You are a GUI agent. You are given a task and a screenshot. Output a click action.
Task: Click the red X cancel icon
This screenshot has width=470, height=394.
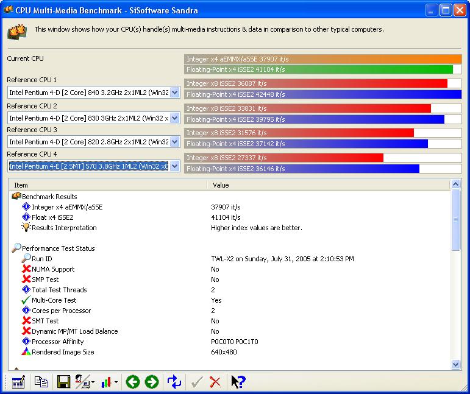(x=215, y=382)
